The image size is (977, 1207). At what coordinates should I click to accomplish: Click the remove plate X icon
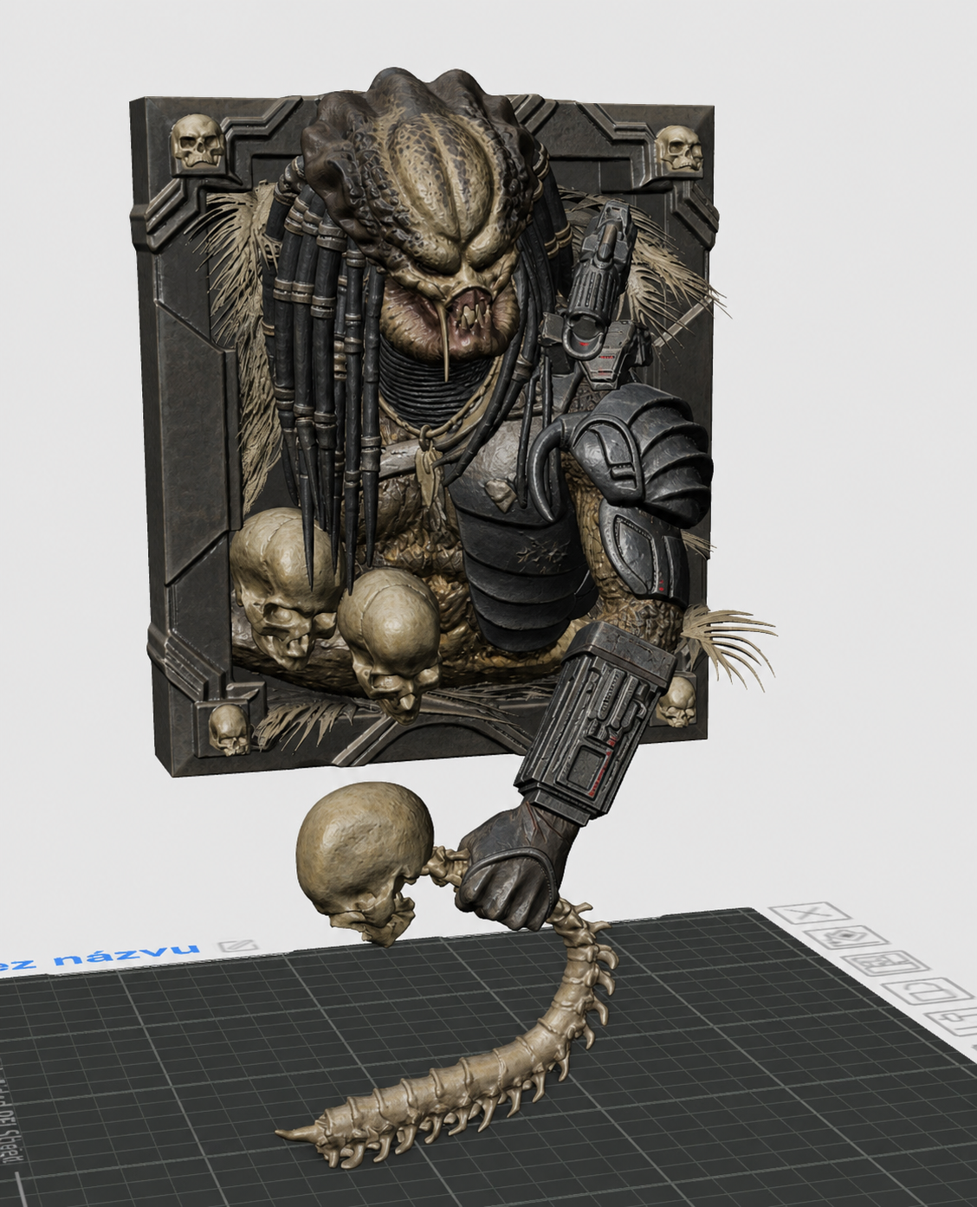(x=811, y=913)
